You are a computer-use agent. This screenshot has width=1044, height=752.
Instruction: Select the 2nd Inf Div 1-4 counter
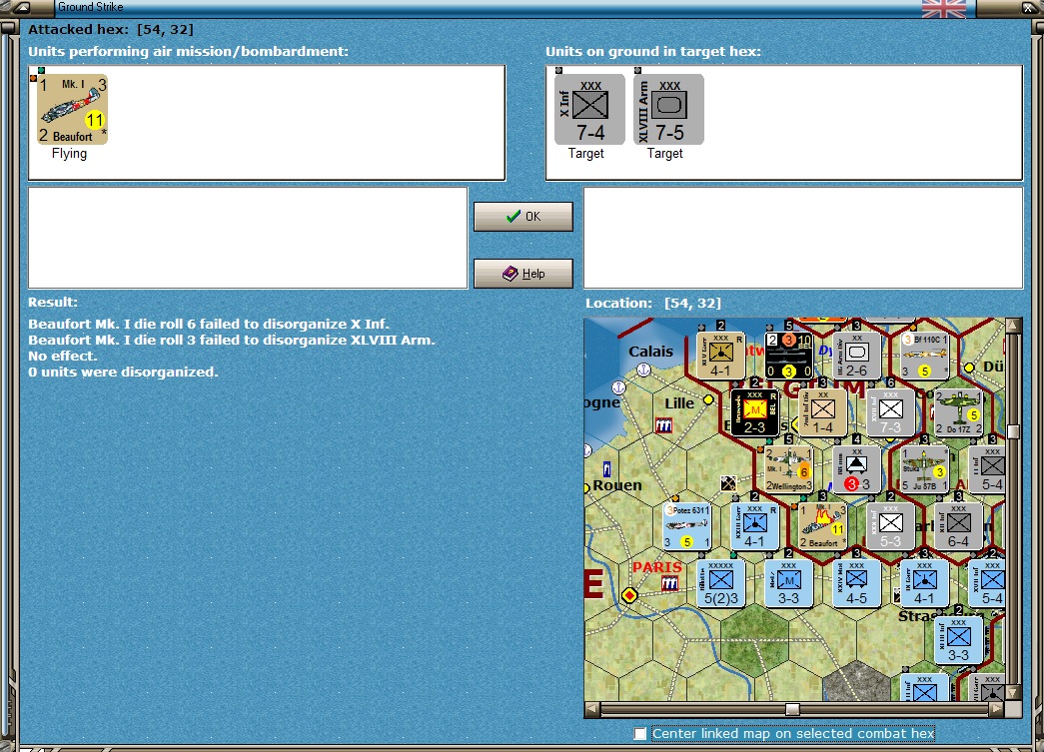tap(823, 411)
